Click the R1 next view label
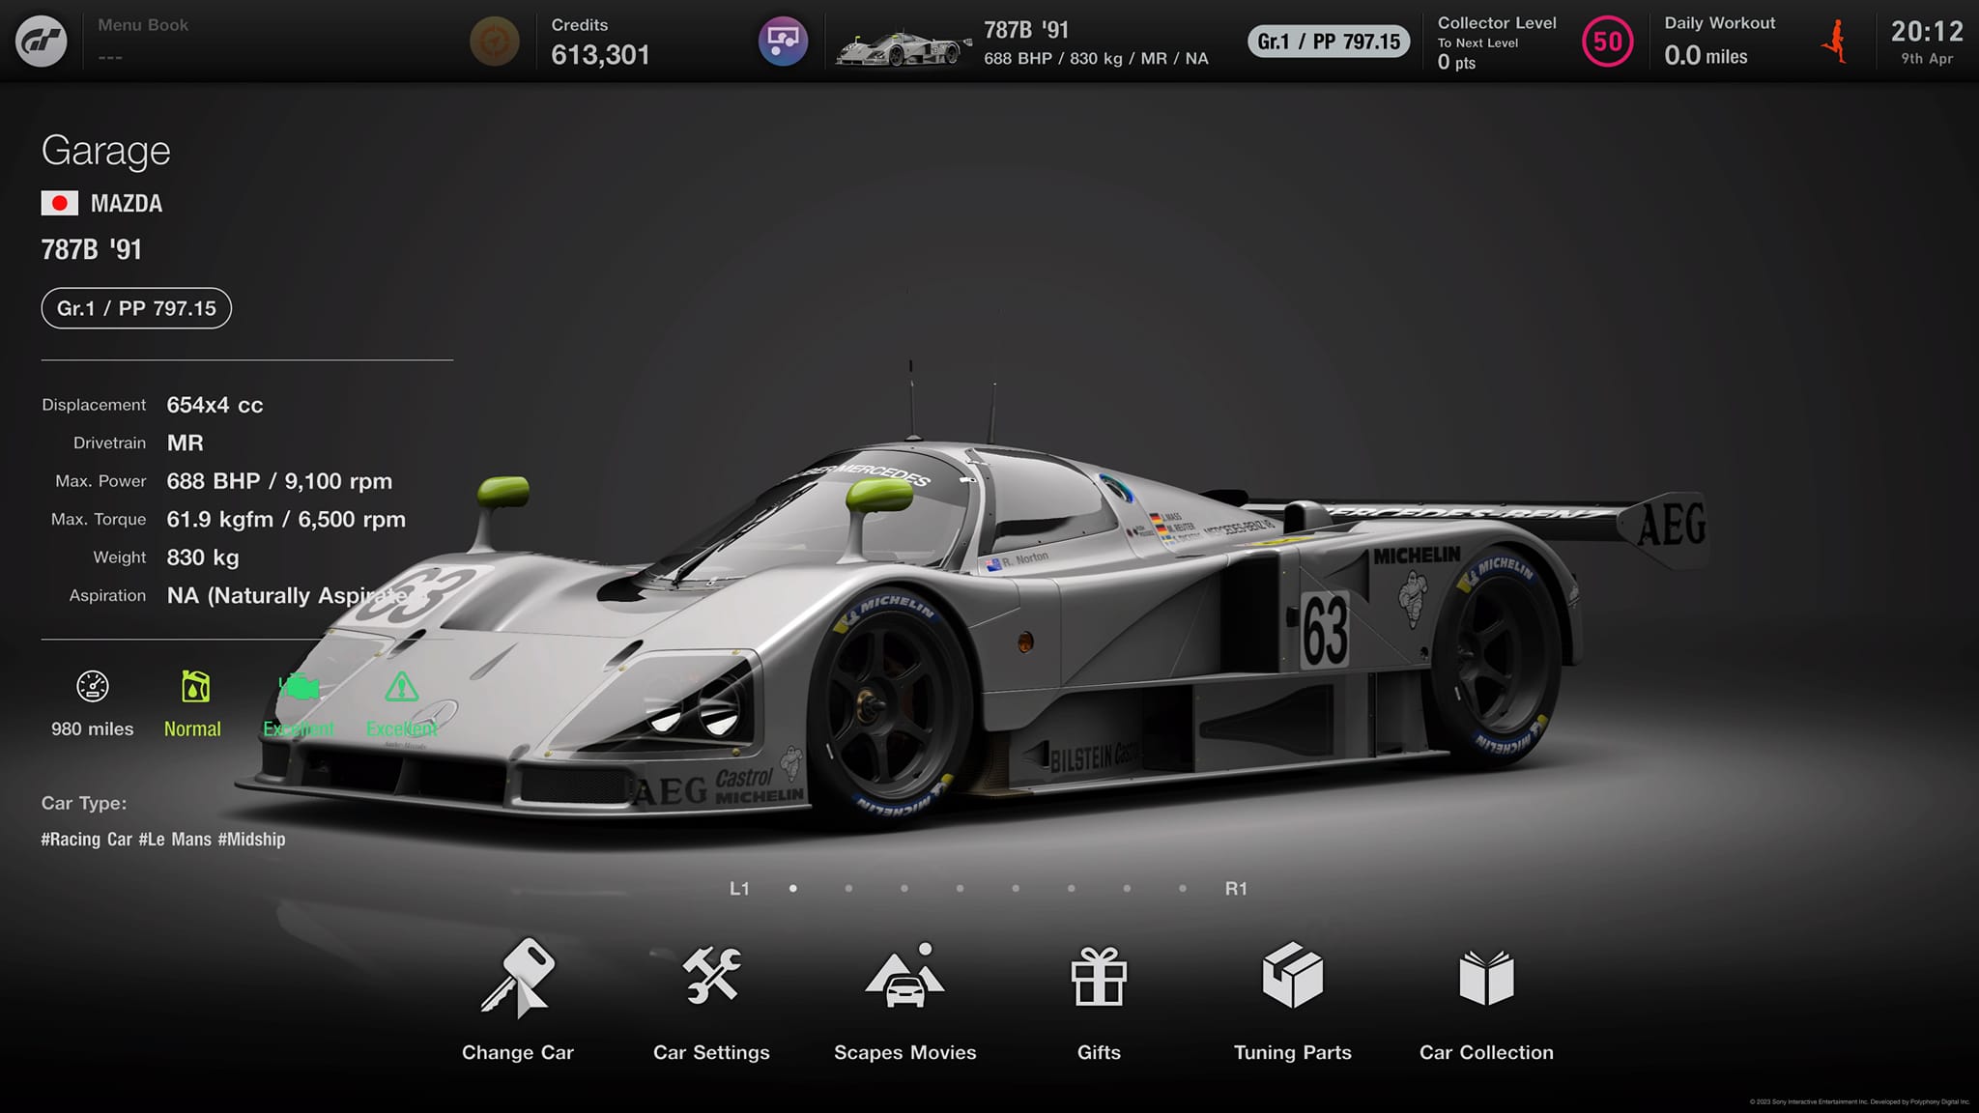The image size is (1979, 1113). [1236, 889]
